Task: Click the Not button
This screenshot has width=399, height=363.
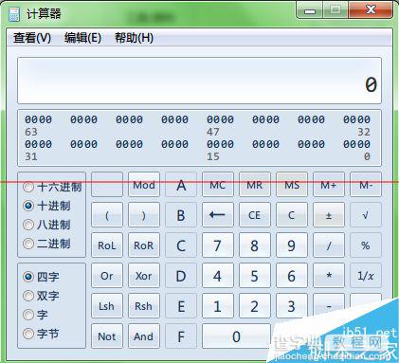Action: coord(107,336)
